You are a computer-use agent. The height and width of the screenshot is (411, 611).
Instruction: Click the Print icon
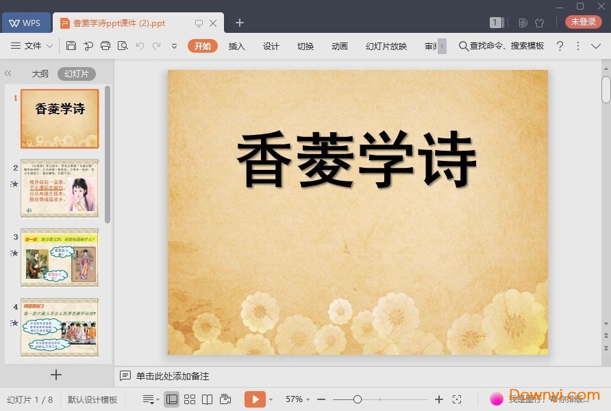pos(106,46)
